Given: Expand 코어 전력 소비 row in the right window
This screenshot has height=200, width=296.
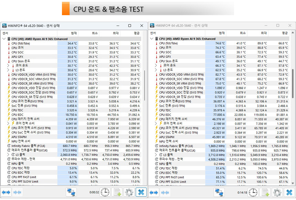Looking at the screenshot, I should point(156,124).
